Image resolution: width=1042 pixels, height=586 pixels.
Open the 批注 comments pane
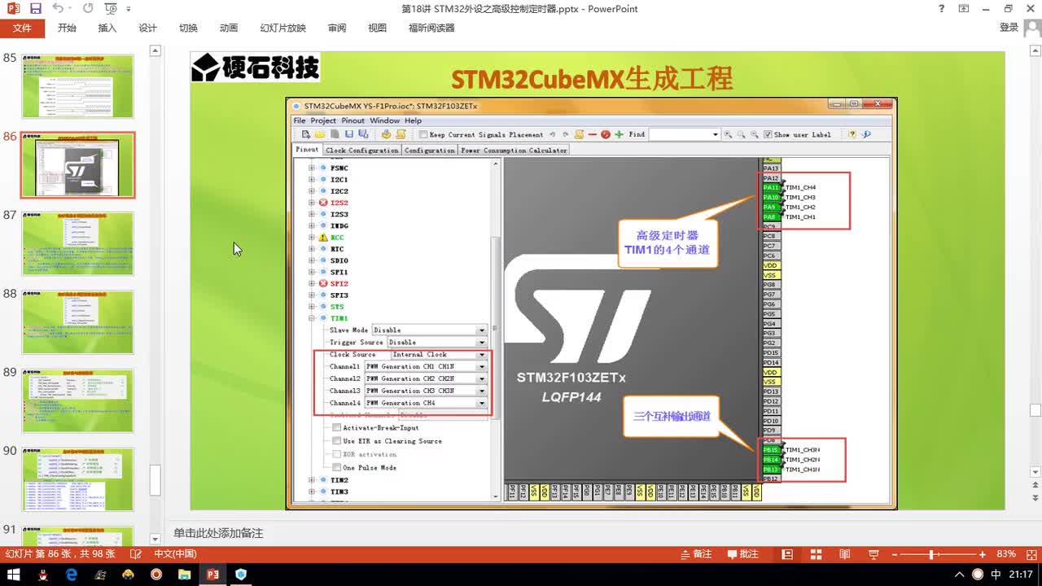point(742,554)
